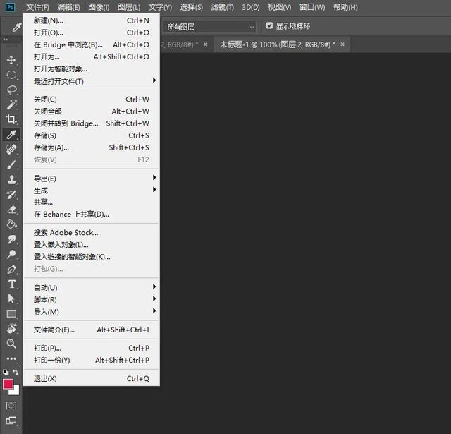Click the Photoshop Ps logo icon
Image resolution: width=451 pixels, height=434 pixels.
point(10,7)
